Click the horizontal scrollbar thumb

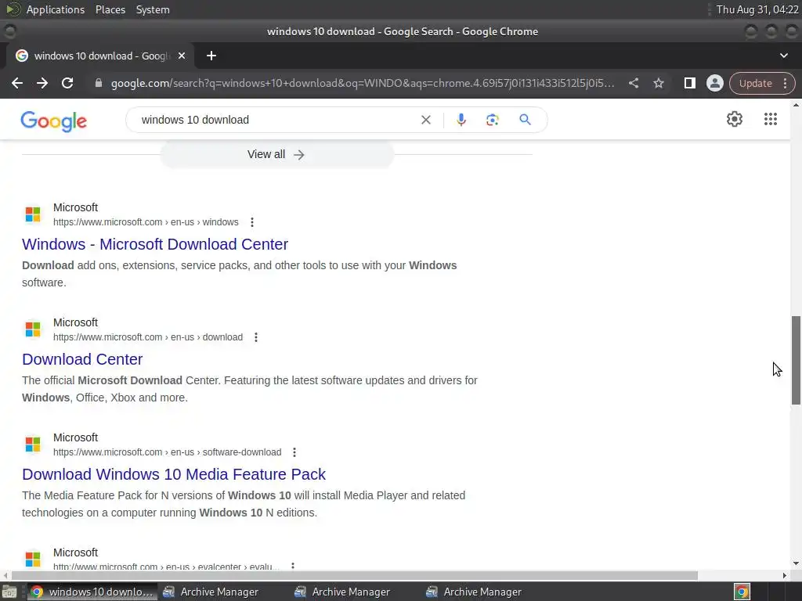click(355, 575)
